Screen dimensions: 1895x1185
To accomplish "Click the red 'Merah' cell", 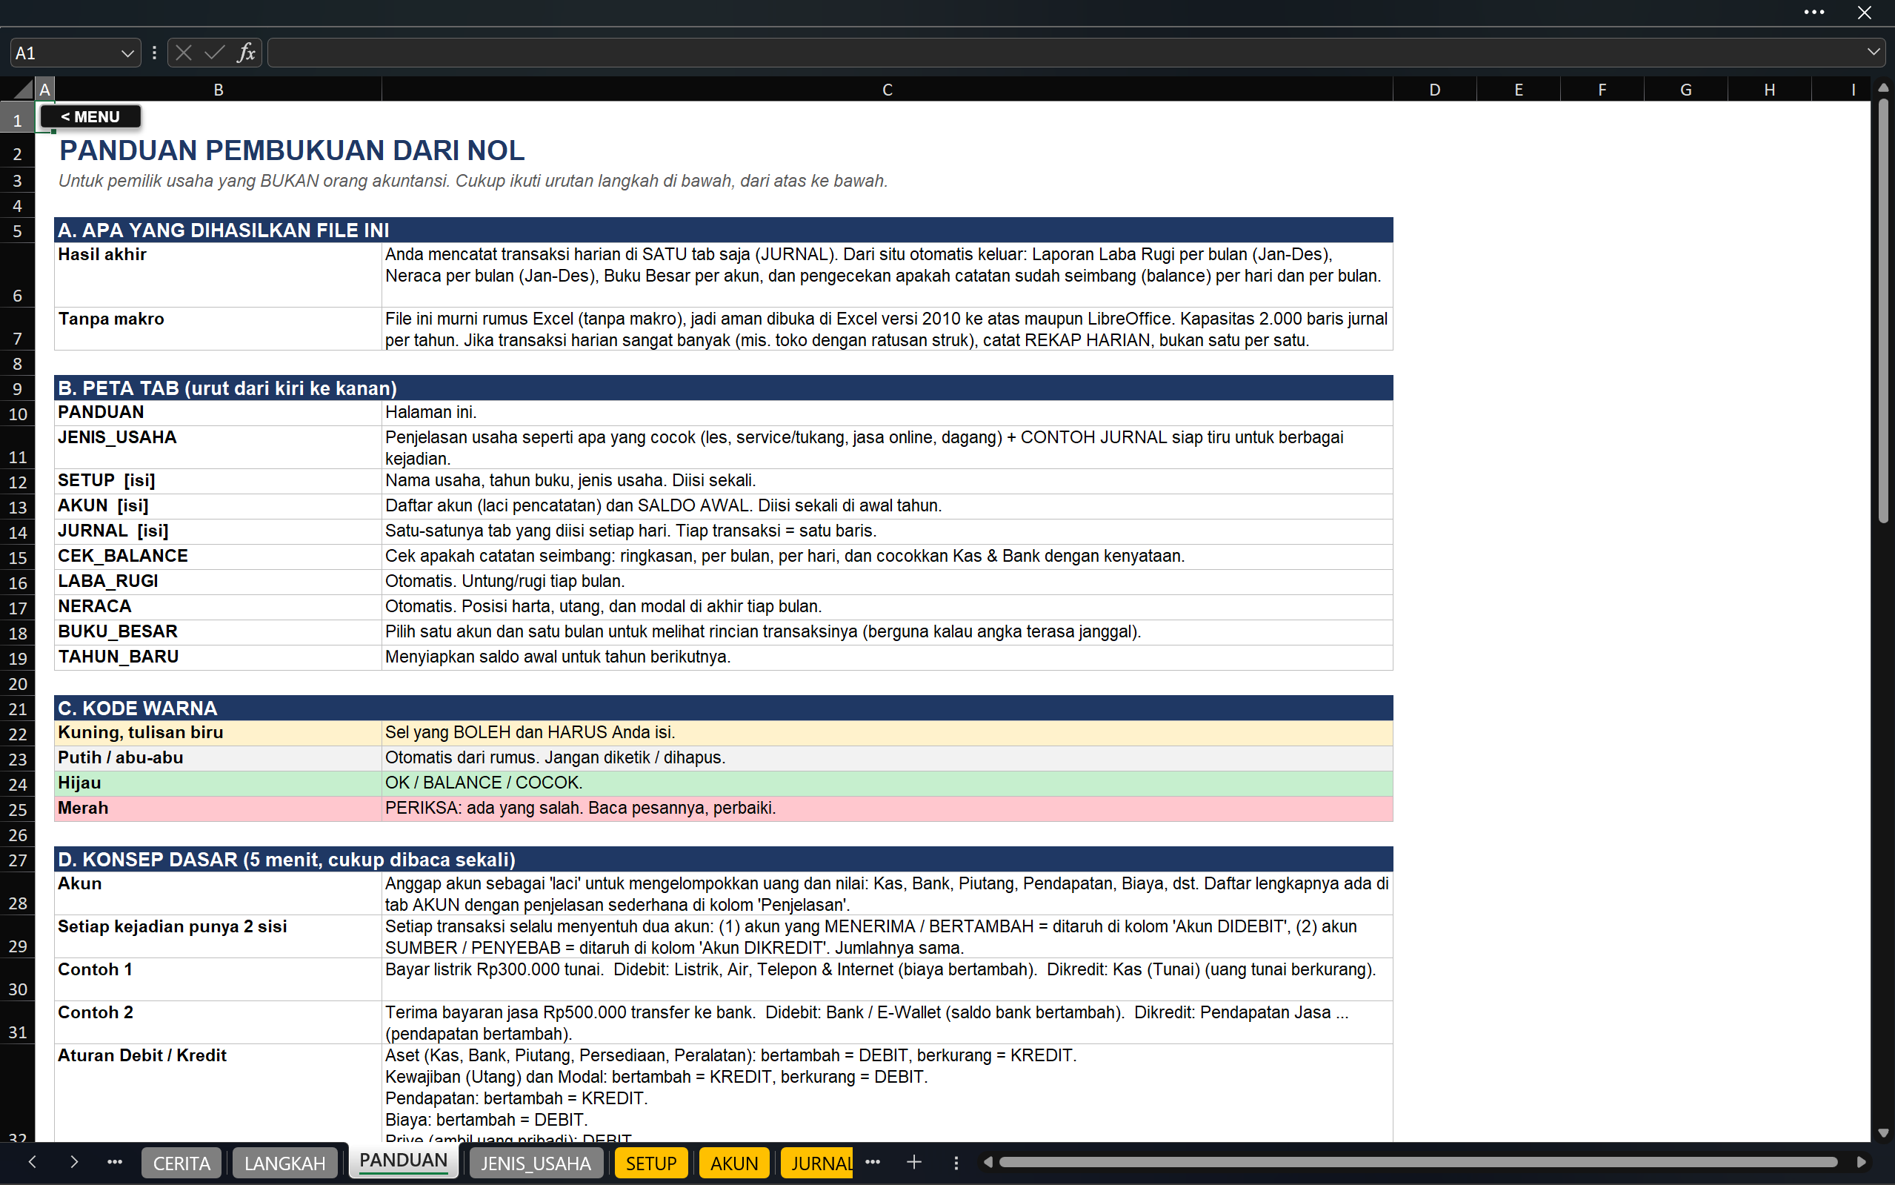I will pyautogui.click(x=218, y=808).
